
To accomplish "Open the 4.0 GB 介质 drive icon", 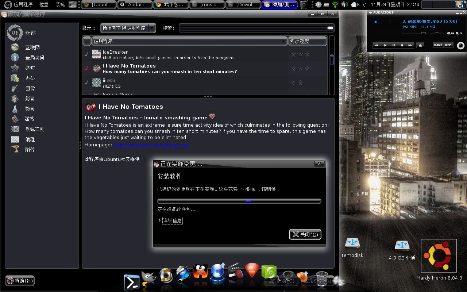I will (402, 245).
